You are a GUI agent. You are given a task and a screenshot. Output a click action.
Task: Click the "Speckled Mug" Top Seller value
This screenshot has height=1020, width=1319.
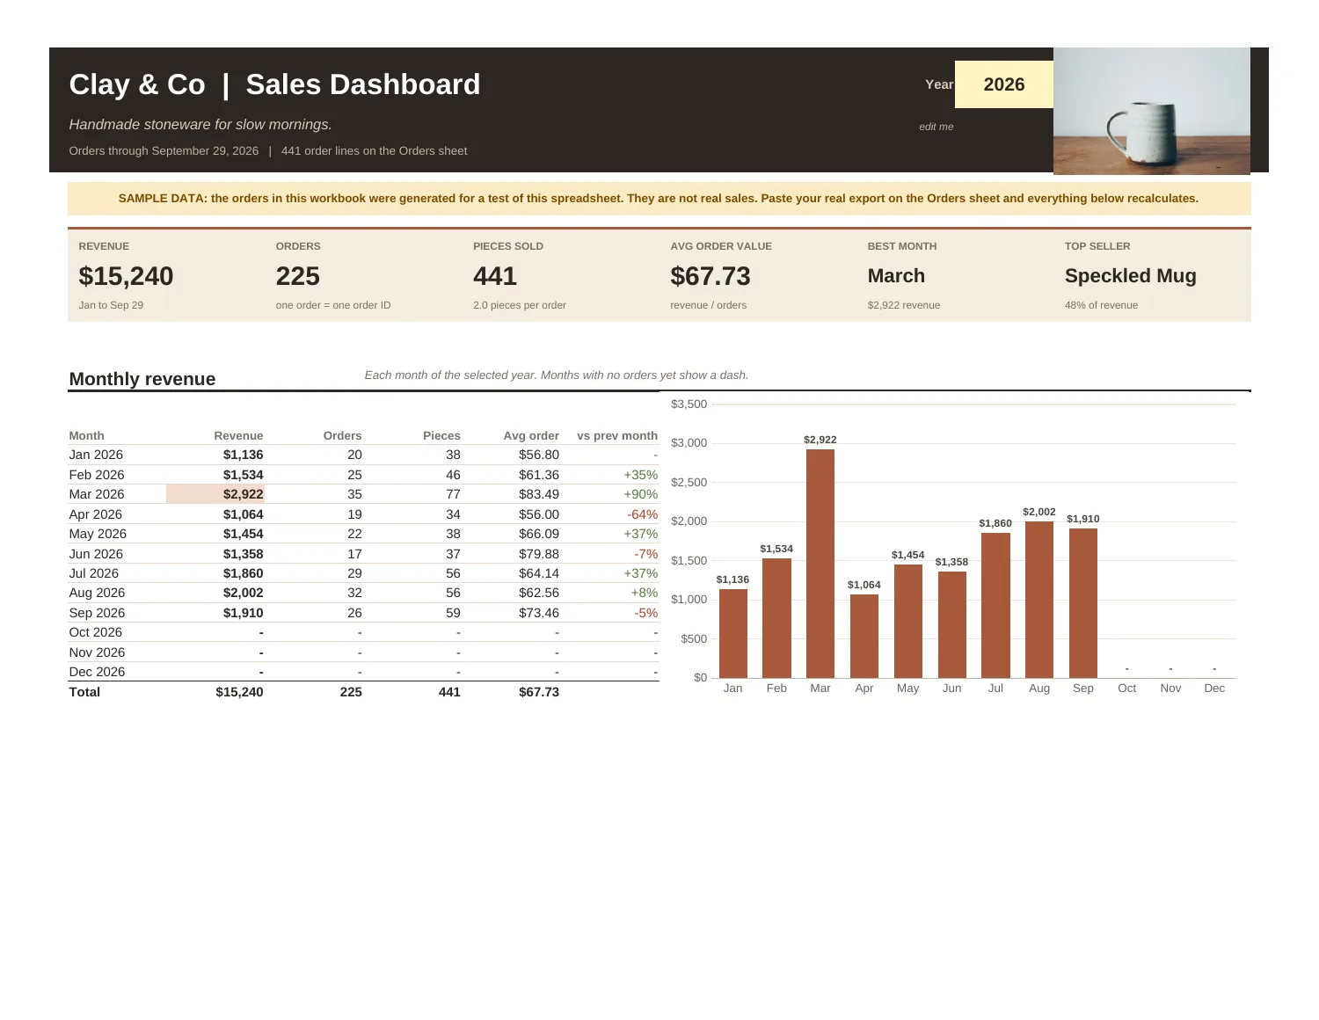click(x=1131, y=276)
